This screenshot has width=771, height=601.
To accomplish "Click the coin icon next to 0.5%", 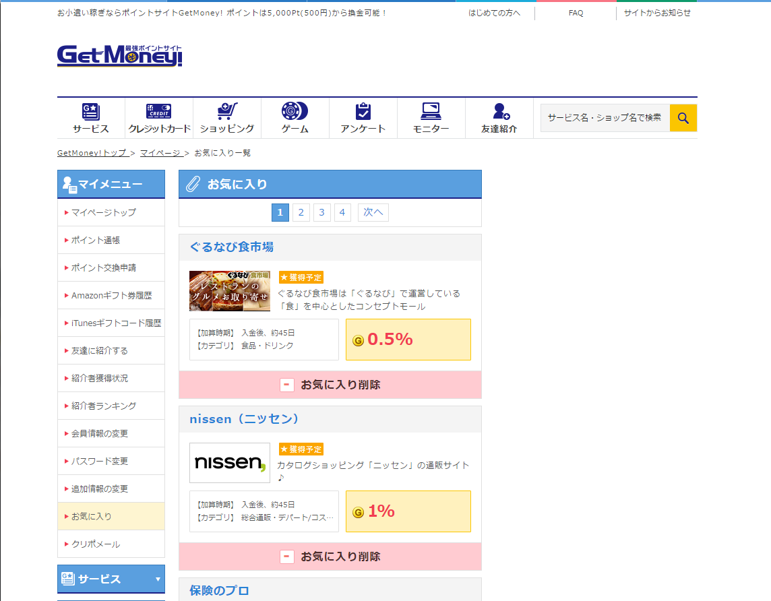I will coord(358,340).
